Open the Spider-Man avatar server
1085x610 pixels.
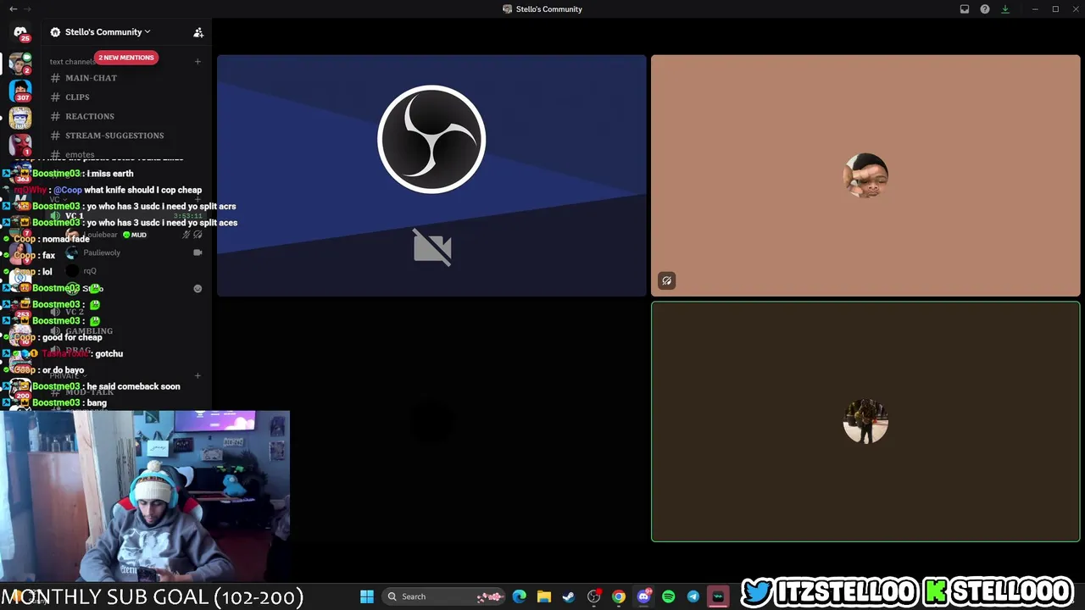click(20, 144)
